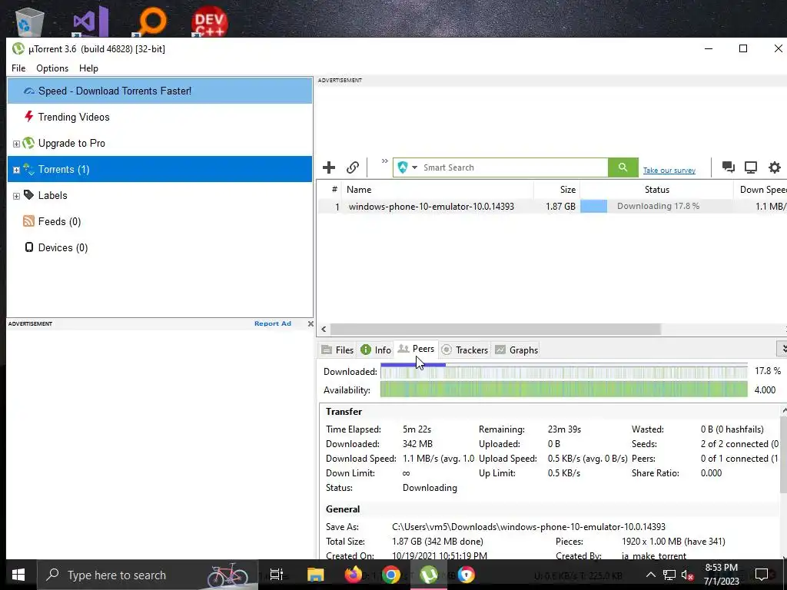Show hidden system tray icons
Screen dimensions: 787x590
point(650,575)
